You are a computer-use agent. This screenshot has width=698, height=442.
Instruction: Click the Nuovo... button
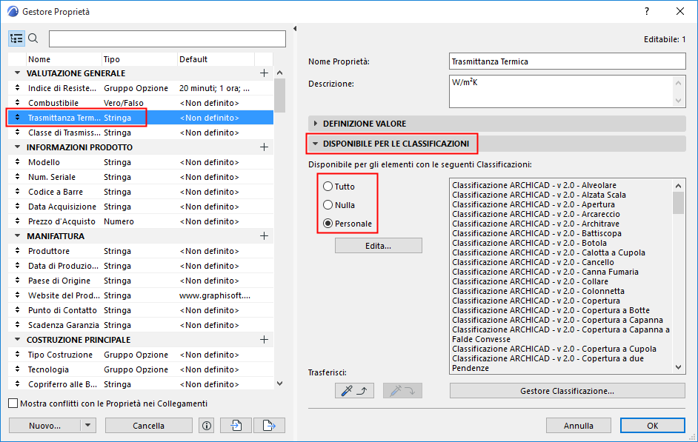[44, 426]
